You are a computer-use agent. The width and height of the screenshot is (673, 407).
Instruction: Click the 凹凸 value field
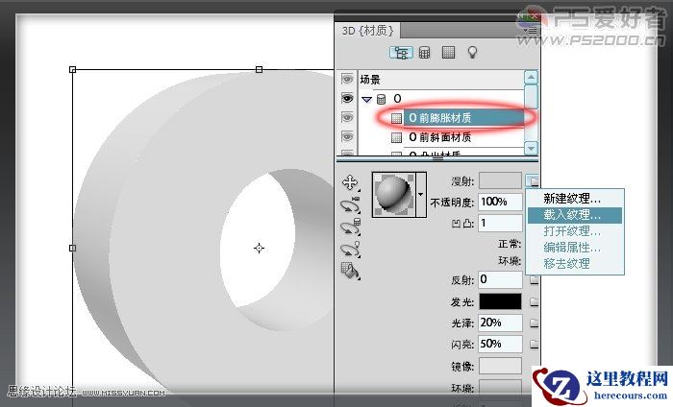[500, 224]
